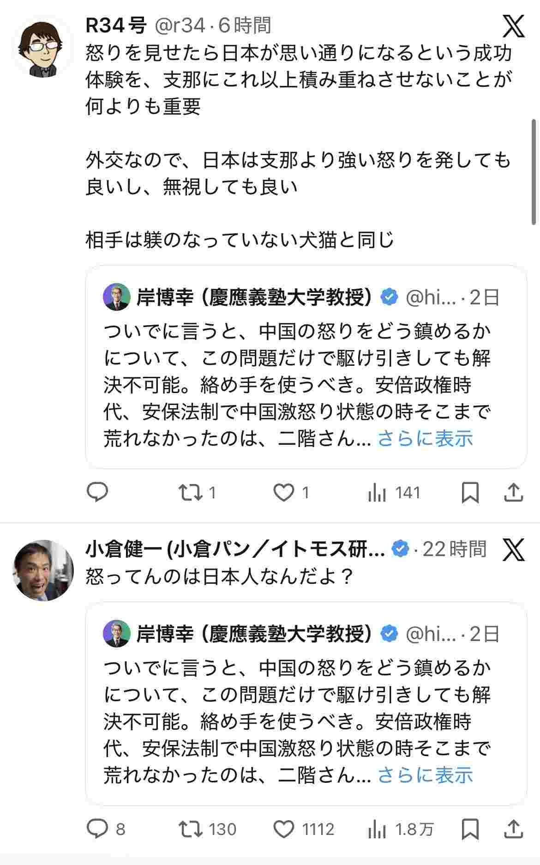Expand second quoted post with さらに表示
Screen dimensions: 540x865
425,775
